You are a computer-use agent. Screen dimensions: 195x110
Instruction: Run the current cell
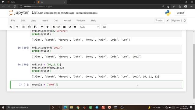pos(56,27)
